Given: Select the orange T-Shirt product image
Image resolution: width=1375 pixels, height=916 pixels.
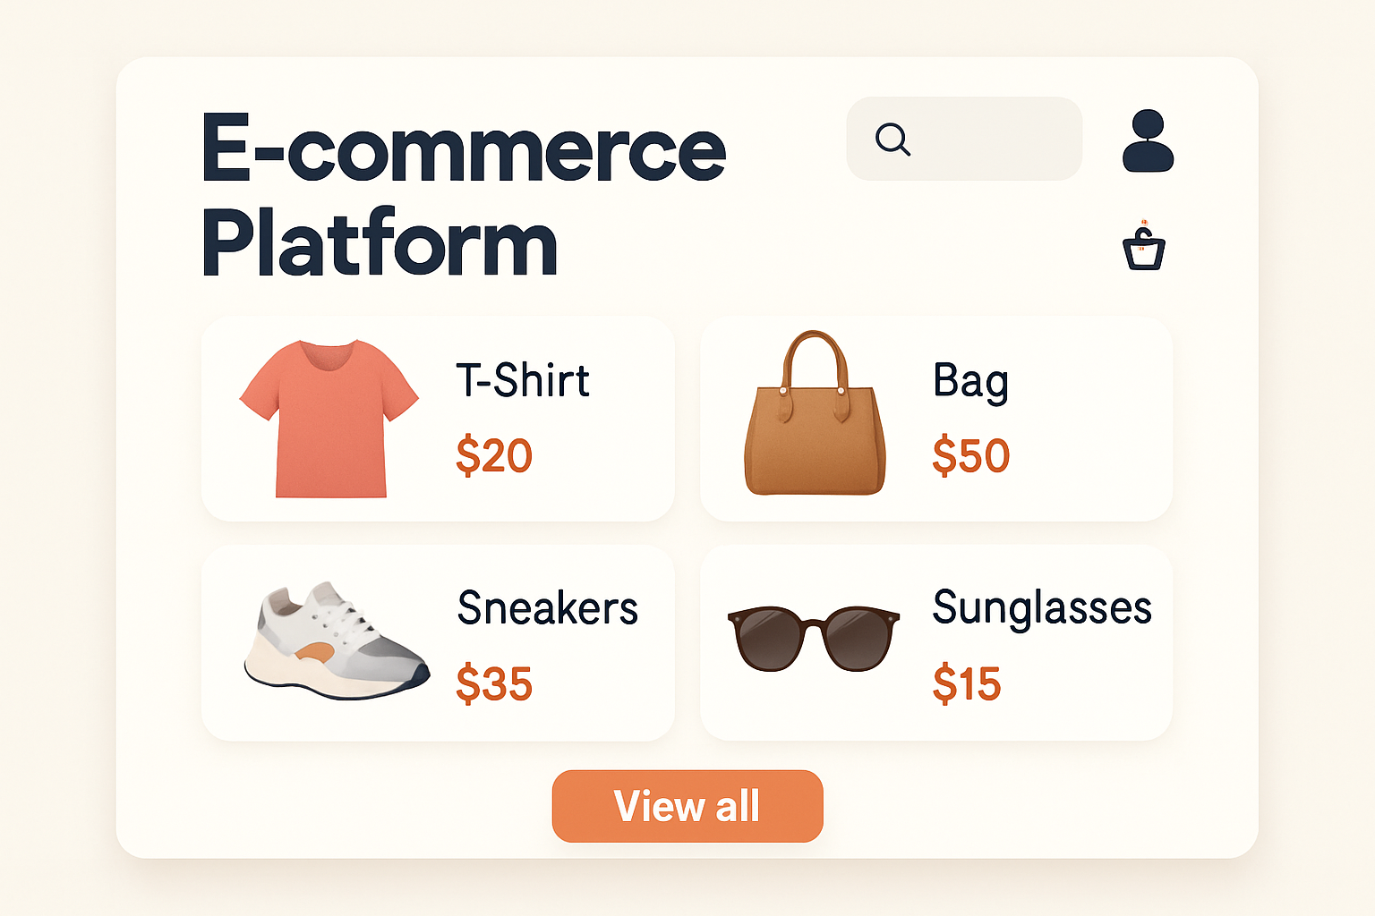Looking at the screenshot, I should tap(329, 418).
